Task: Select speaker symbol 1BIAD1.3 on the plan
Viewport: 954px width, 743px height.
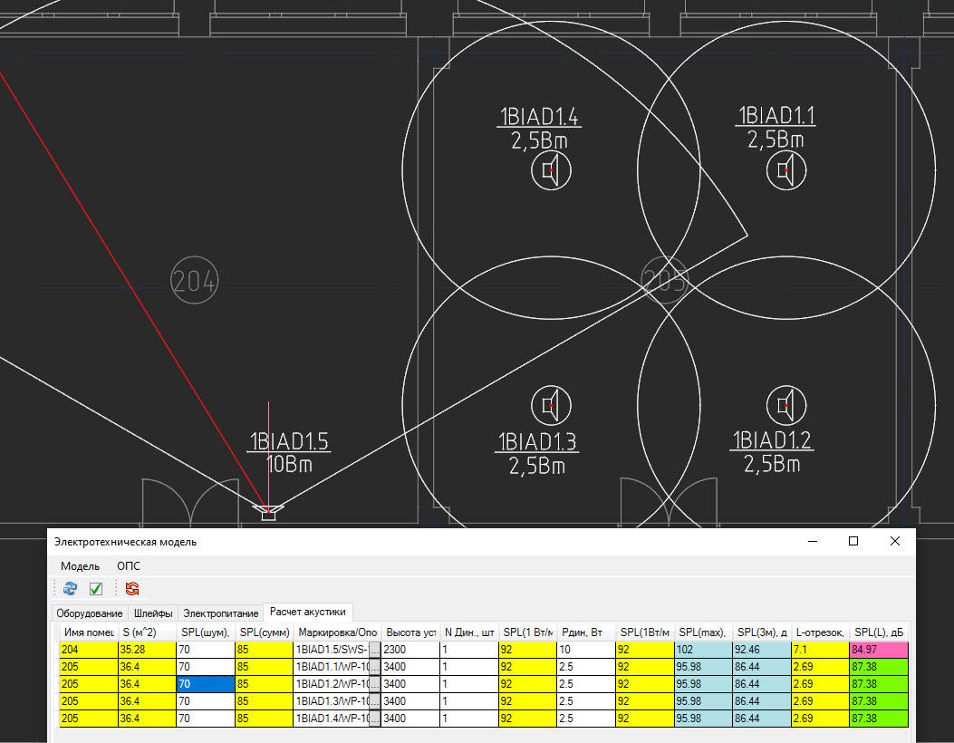Action: 550,405
